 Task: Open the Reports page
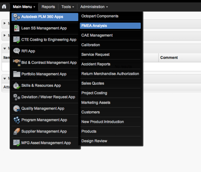[48, 7]
